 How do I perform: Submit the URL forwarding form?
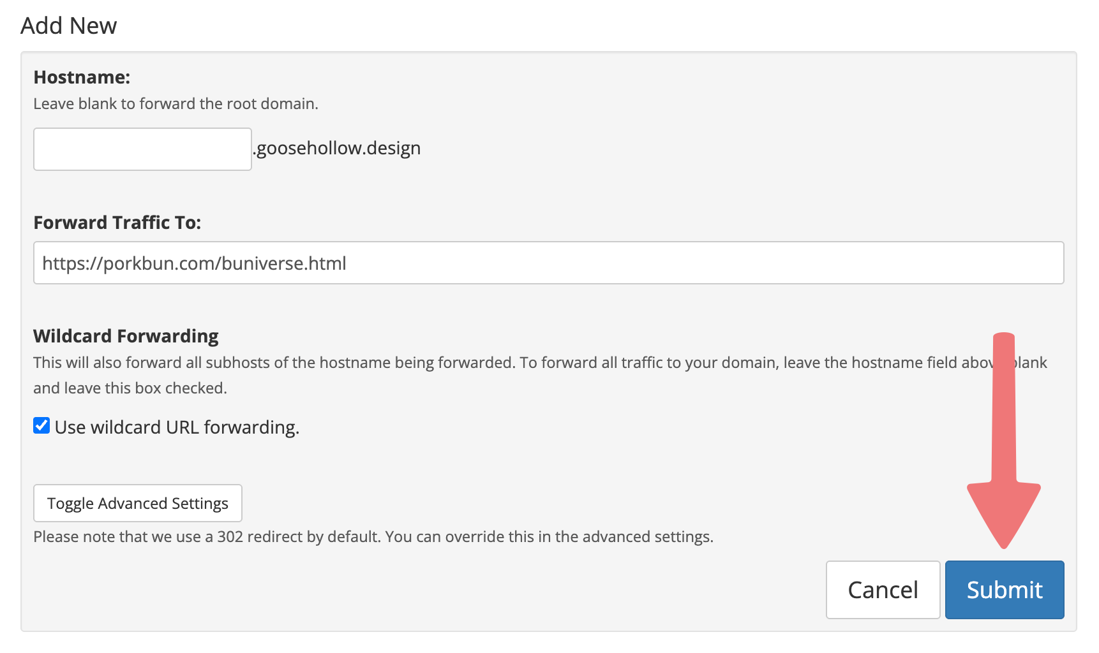click(1004, 590)
